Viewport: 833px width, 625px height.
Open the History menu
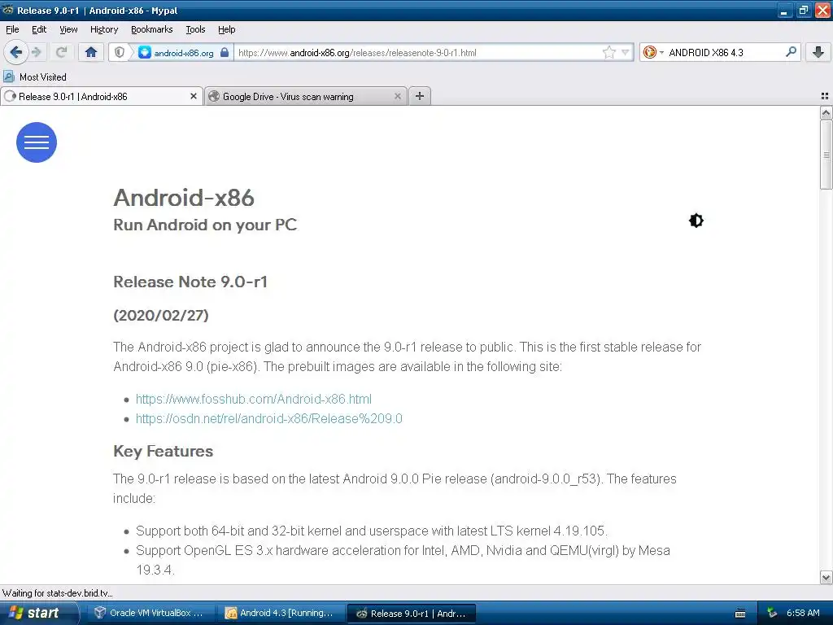click(104, 29)
